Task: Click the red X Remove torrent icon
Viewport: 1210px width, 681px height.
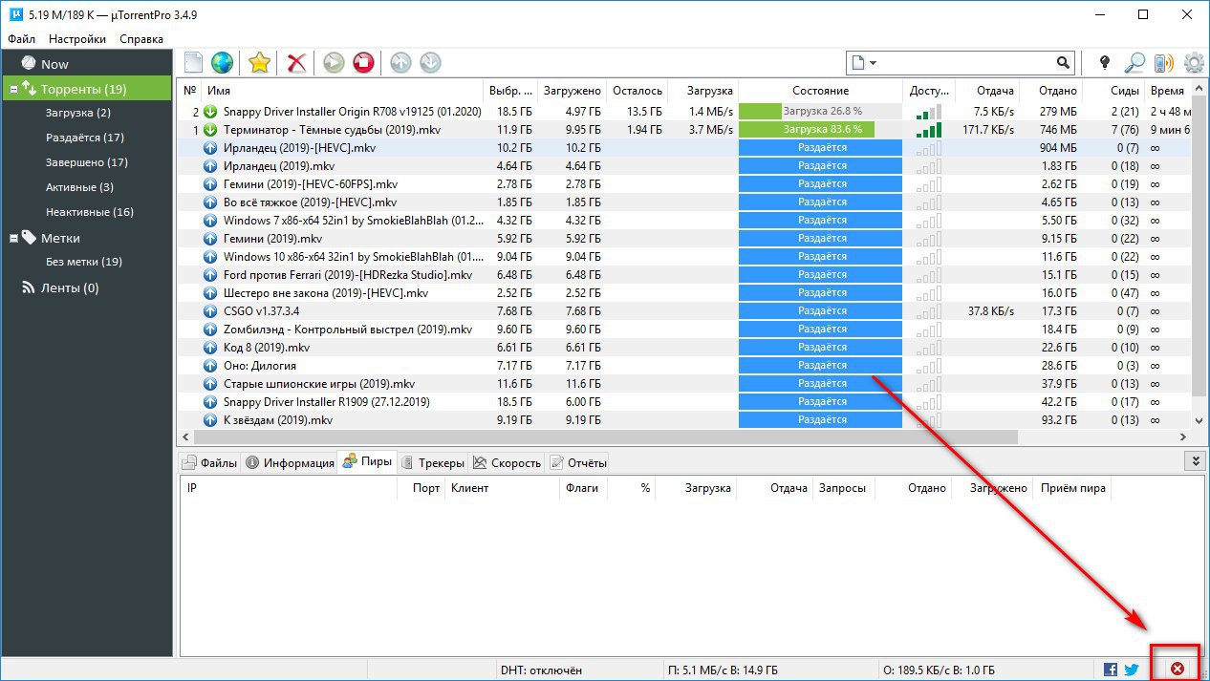Action: (296, 63)
